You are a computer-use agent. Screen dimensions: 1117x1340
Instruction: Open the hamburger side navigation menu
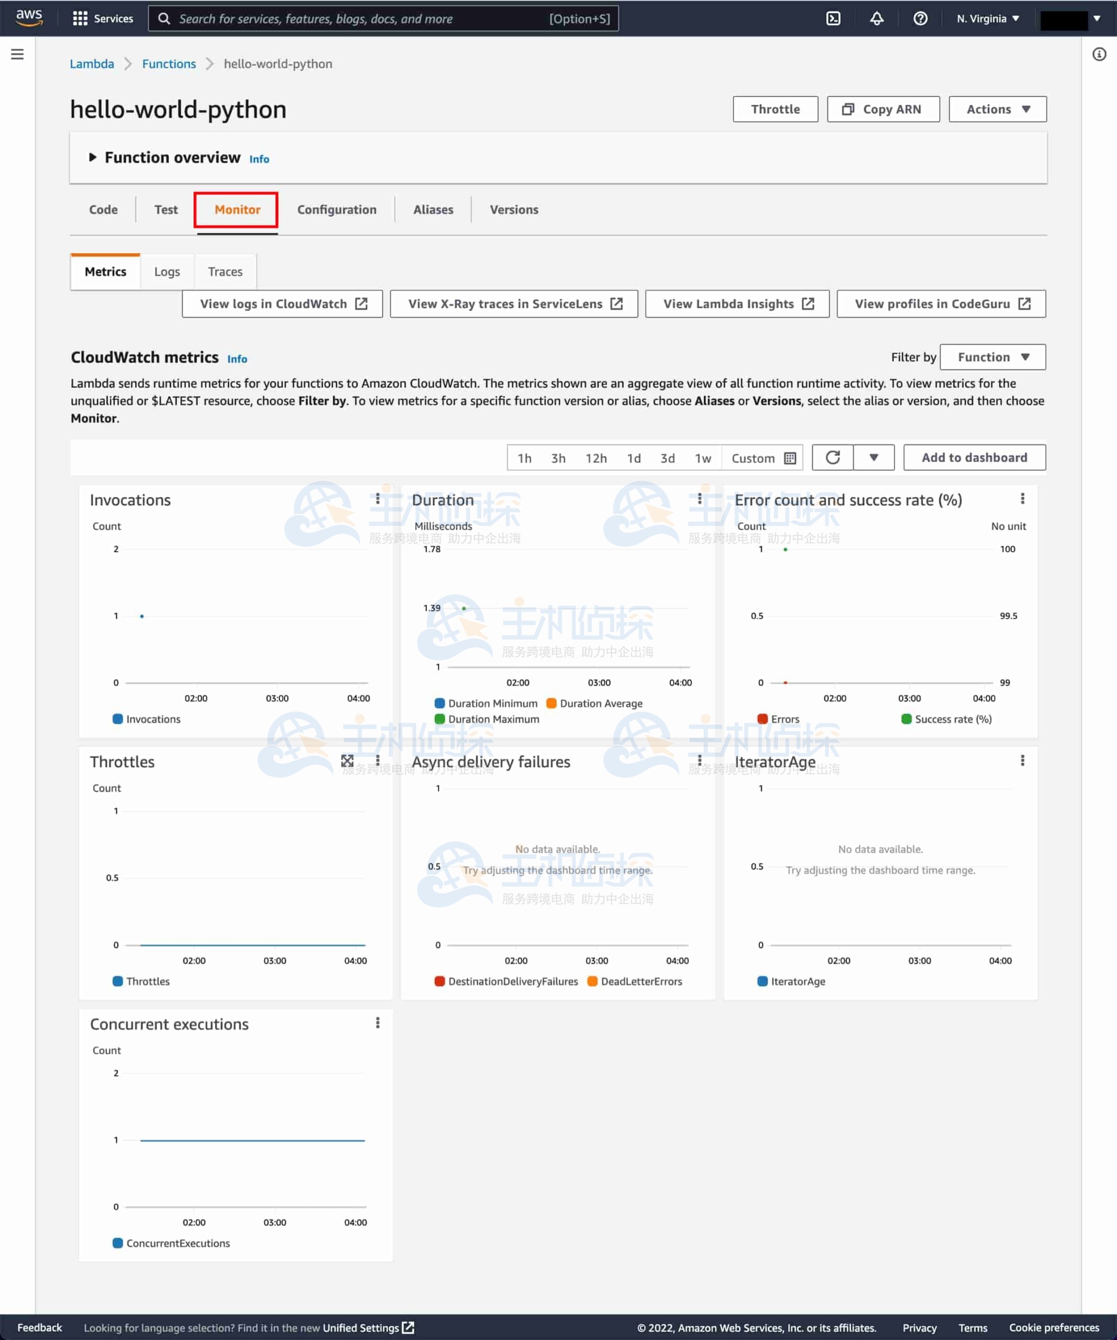17,54
